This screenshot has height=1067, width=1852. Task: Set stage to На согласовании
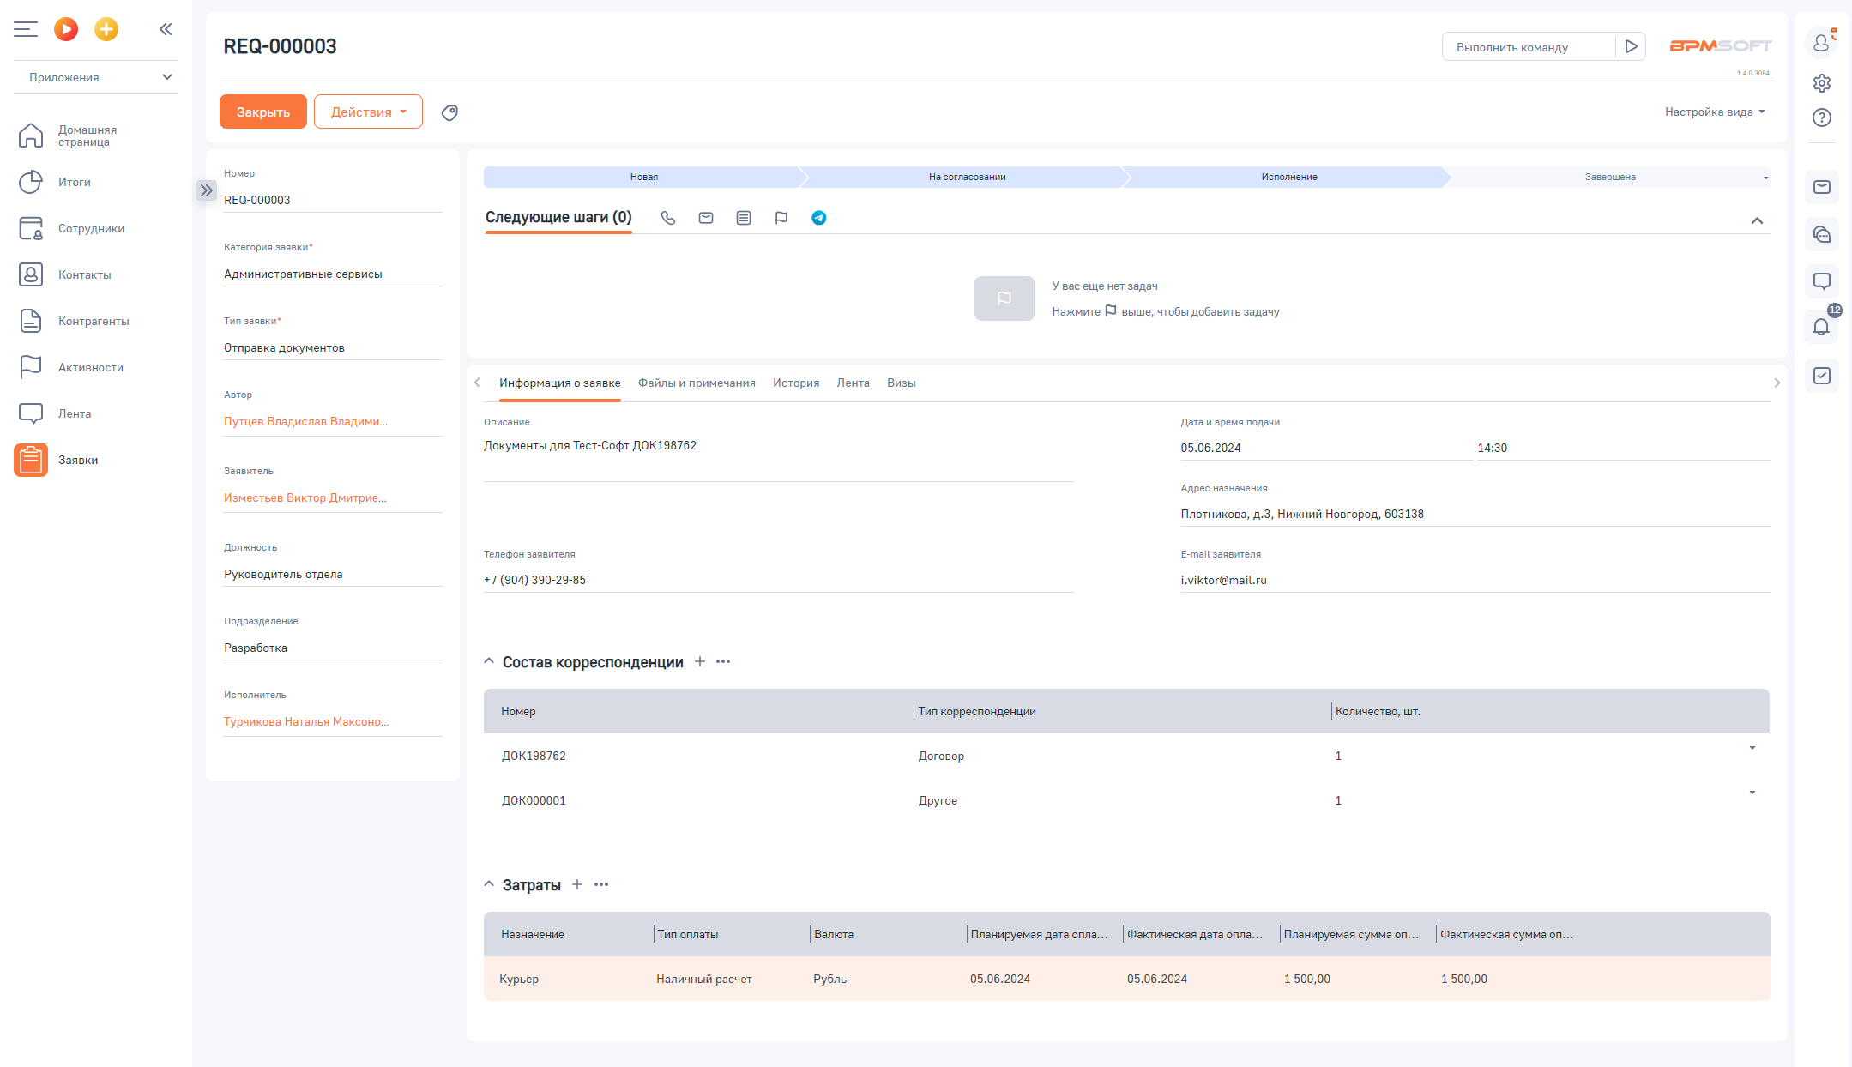967,177
